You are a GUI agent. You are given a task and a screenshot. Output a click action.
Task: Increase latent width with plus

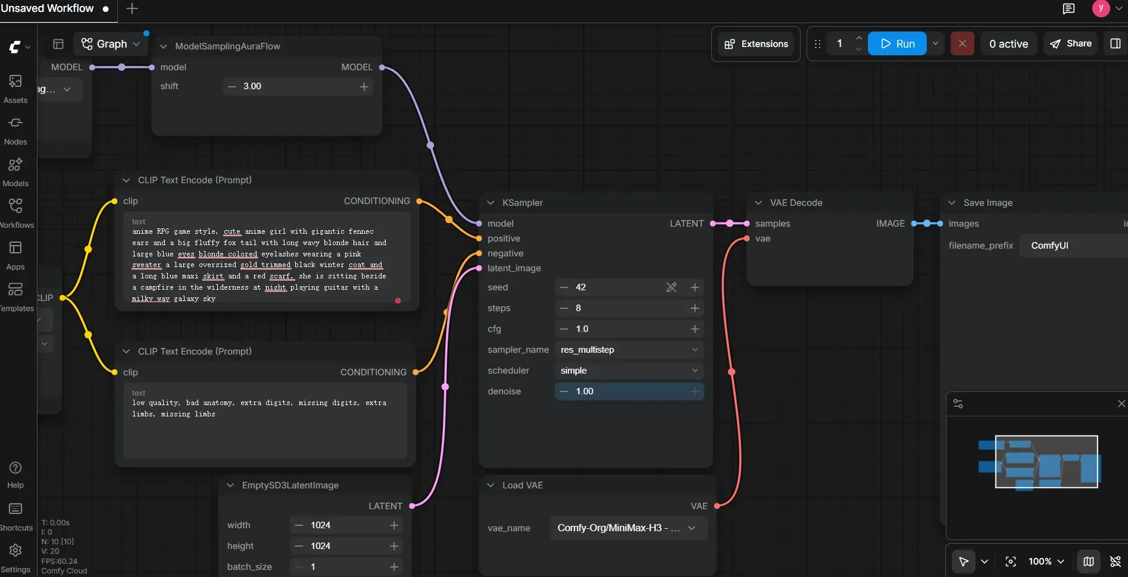(x=393, y=525)
